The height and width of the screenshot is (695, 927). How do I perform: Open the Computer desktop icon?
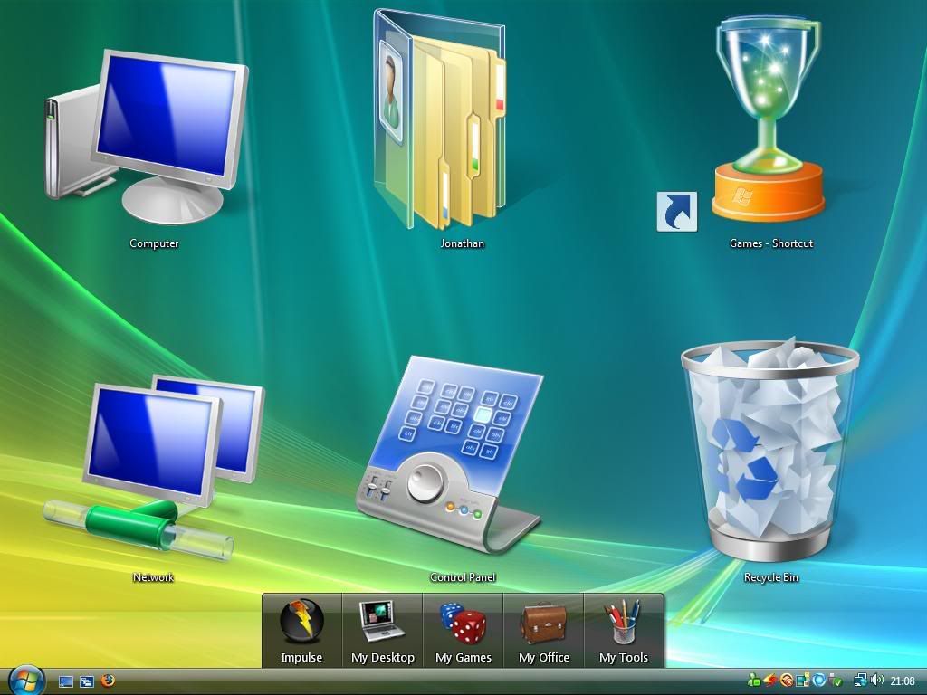[147, 138]
